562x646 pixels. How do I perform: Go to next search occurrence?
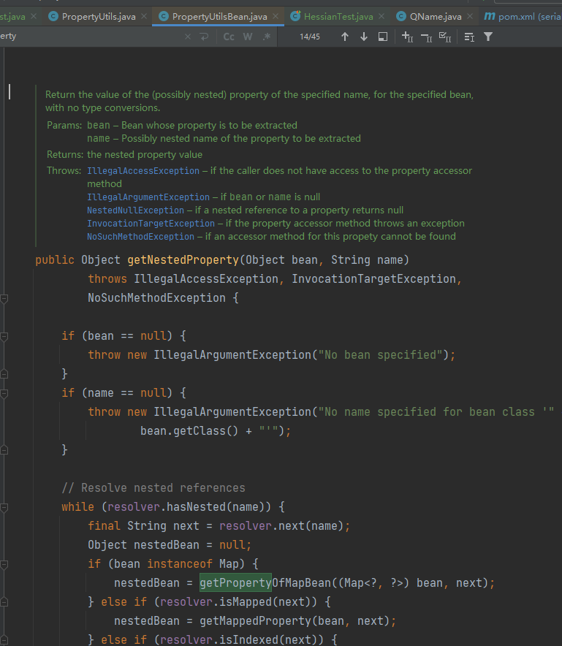coord(364,37)
